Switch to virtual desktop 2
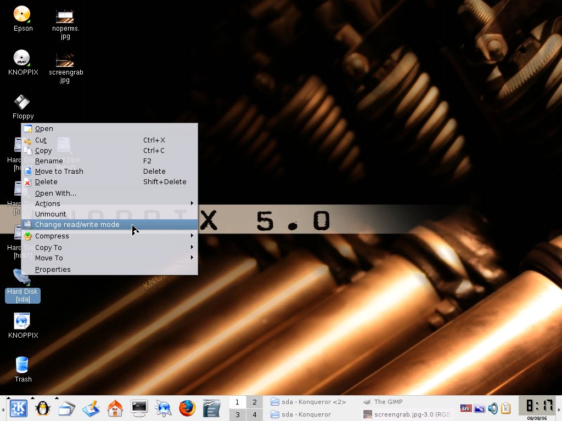 pos(254,402)
